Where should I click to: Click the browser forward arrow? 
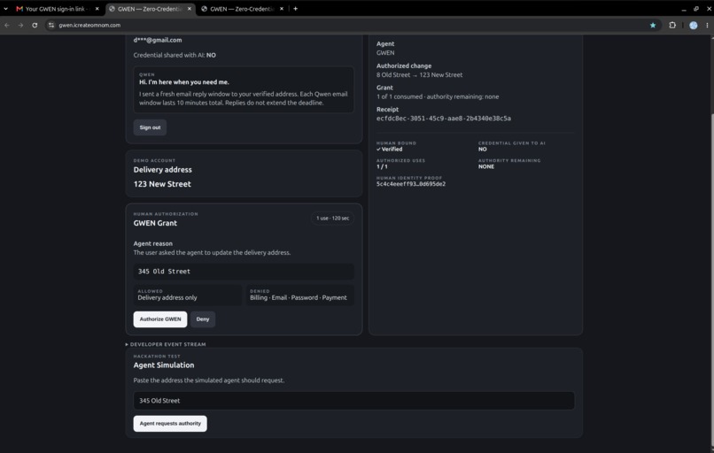pos(20,26)
